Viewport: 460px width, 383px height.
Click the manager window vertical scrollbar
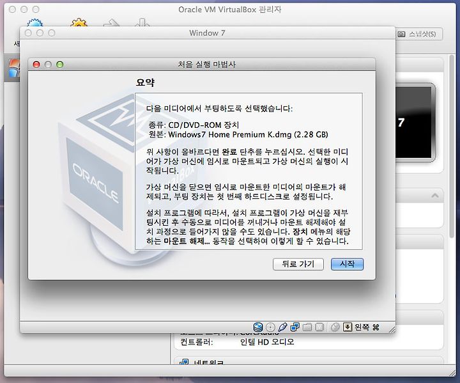point(452,147)
